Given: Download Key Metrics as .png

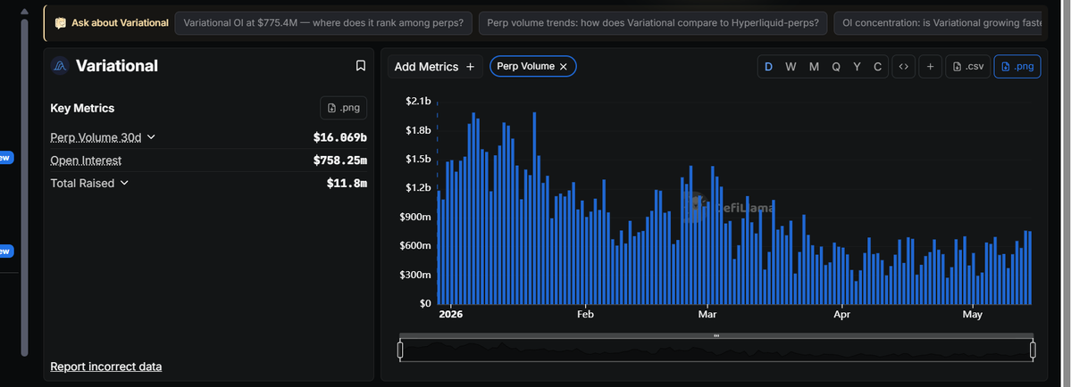Looking at the screenshot, I should pos(344,108).
